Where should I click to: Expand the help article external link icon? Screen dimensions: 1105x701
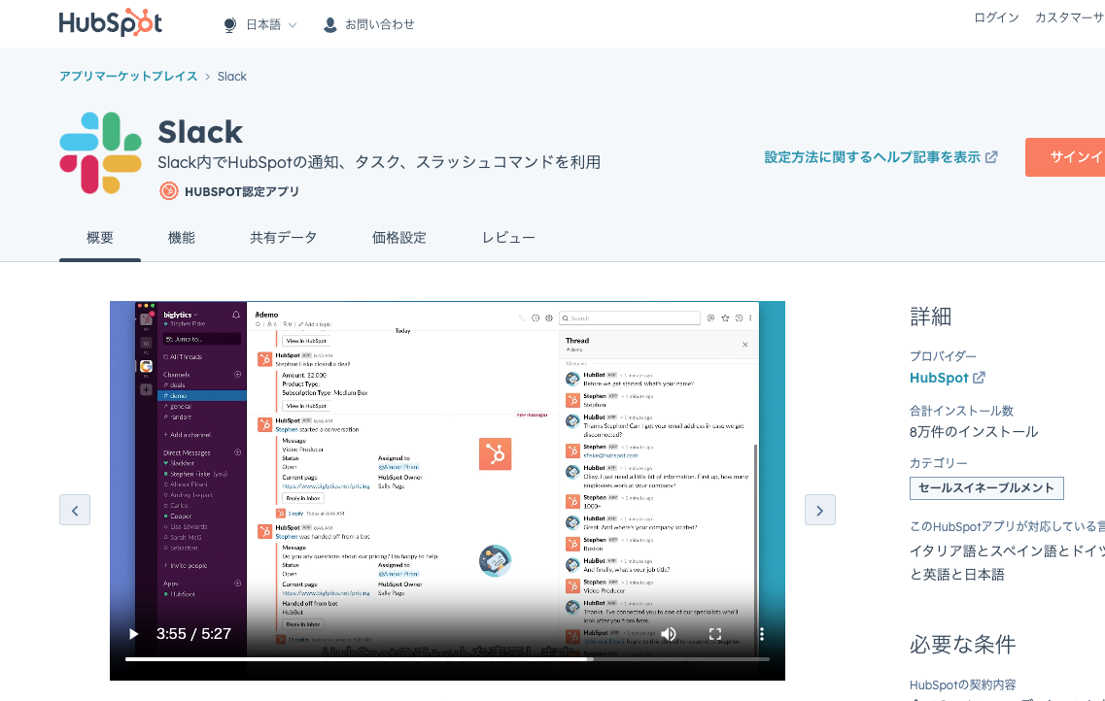(992, 156)
